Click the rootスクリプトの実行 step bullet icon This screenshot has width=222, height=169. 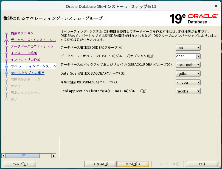pyautogui.click(x=6, y=73)
